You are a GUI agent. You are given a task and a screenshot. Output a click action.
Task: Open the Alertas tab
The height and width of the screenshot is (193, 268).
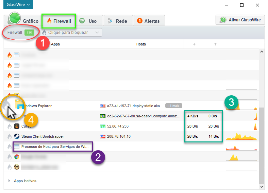pyautogui.click(x=149, y=21)
